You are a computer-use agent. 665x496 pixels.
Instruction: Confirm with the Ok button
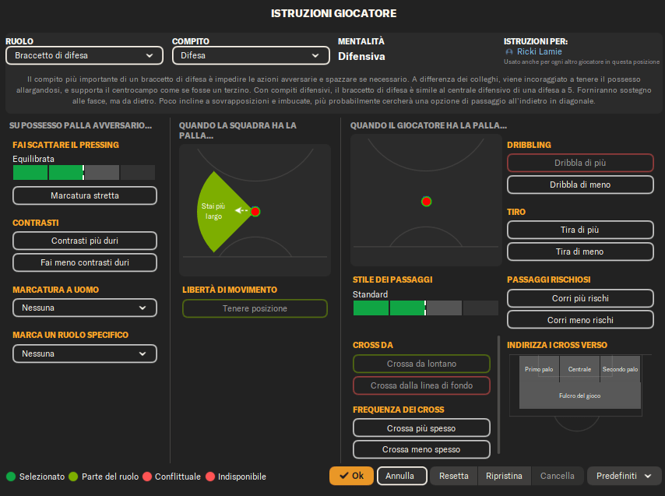(351, 476)
